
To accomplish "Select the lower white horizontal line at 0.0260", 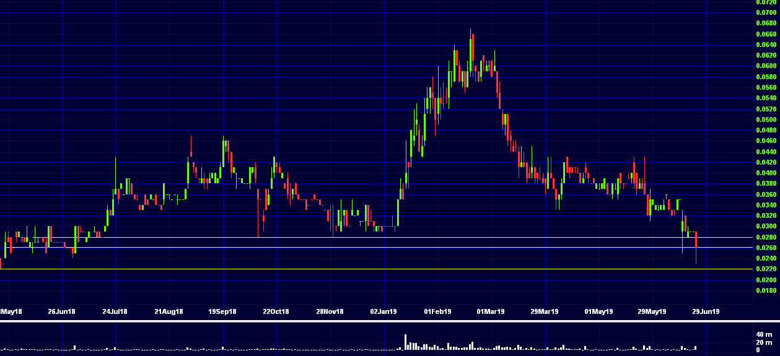I will [377, 248].
